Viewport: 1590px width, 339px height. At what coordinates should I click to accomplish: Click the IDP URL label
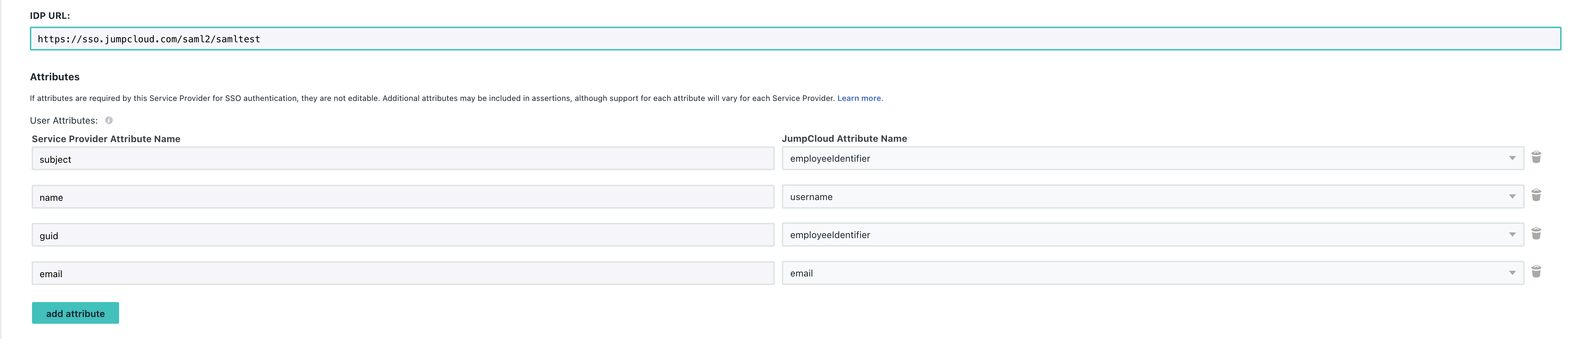[x=50, y=15]
